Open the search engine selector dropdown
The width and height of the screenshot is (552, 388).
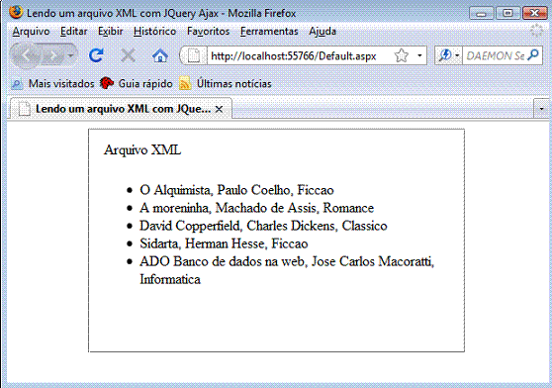[457, 55]
